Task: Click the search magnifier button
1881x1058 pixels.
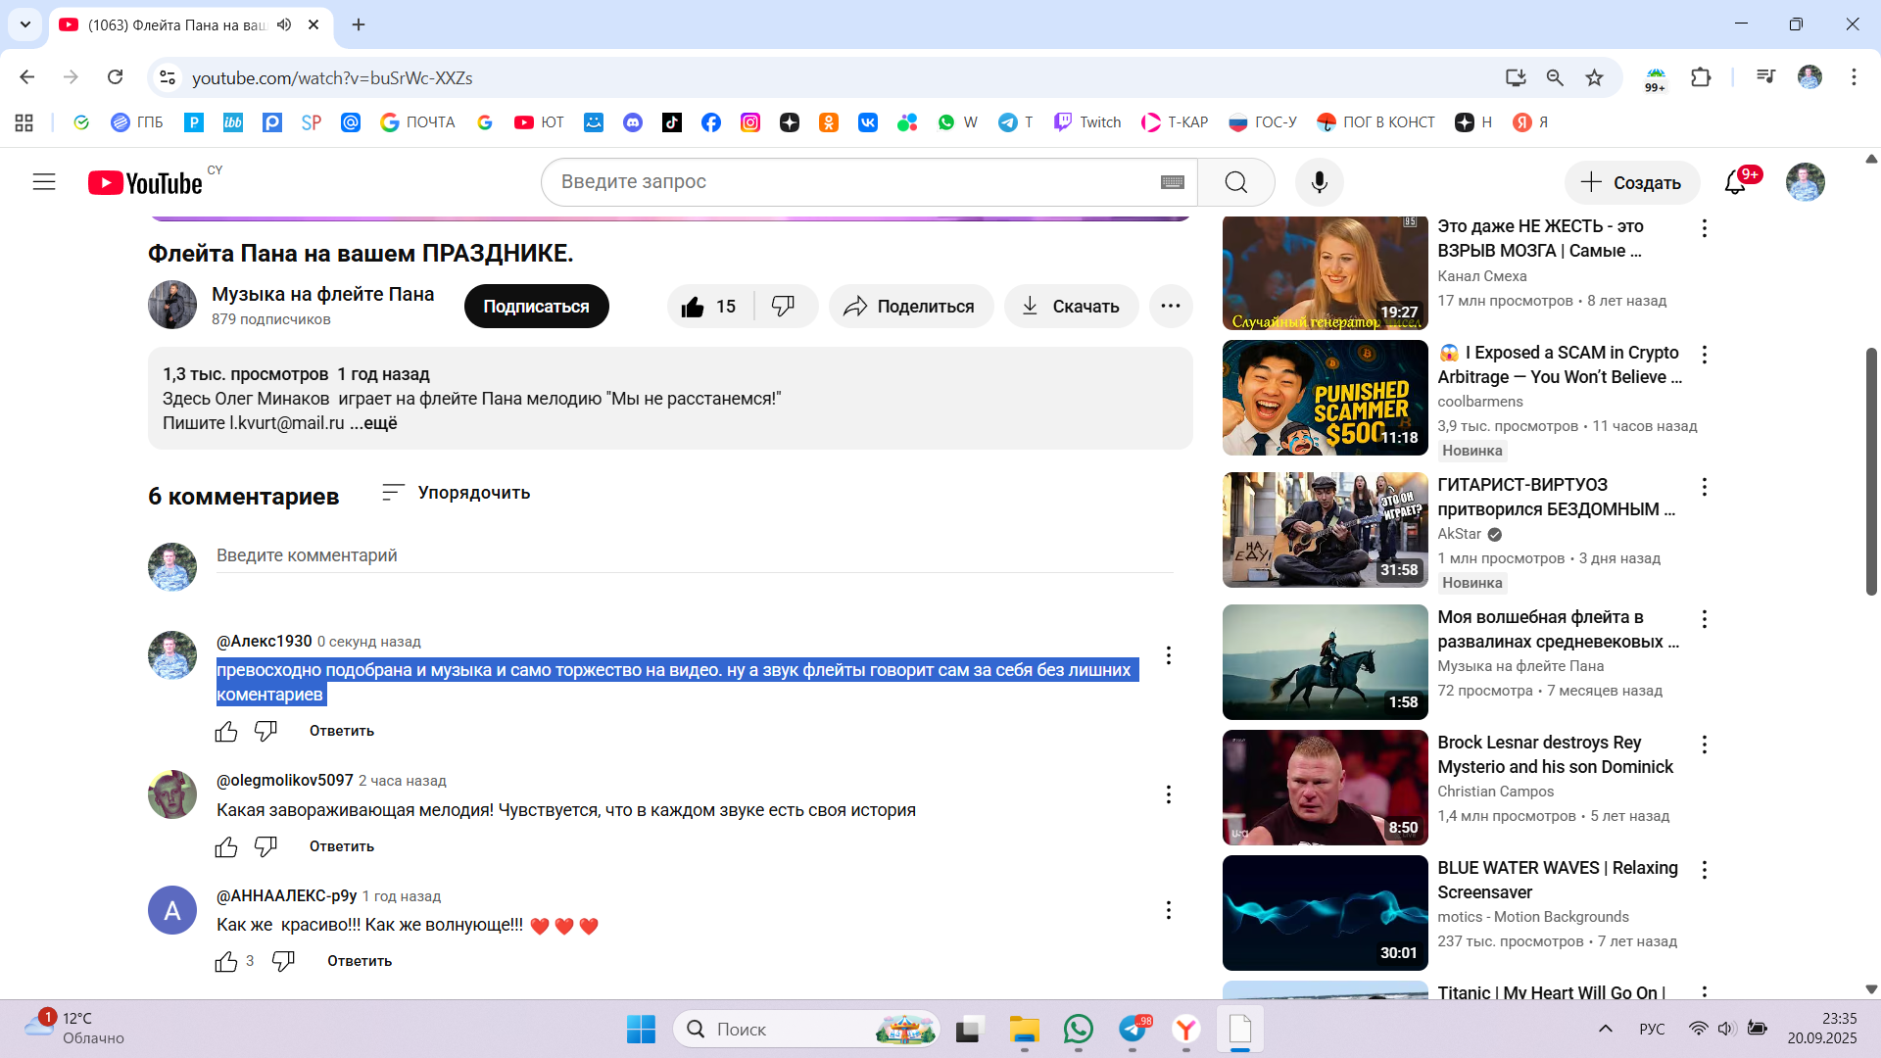Action: pos(1235,182)
